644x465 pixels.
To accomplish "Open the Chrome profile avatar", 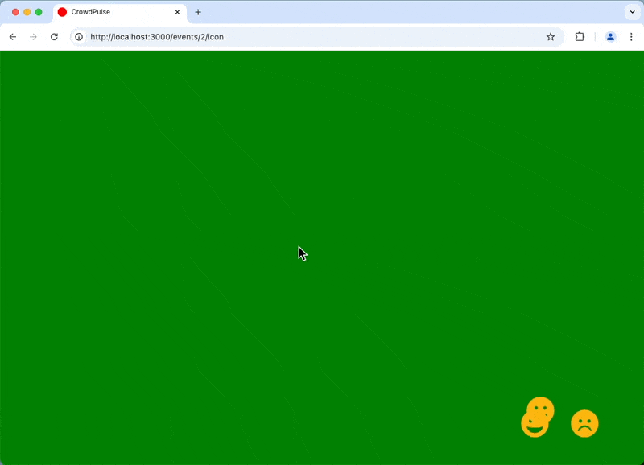I will 610,37.
